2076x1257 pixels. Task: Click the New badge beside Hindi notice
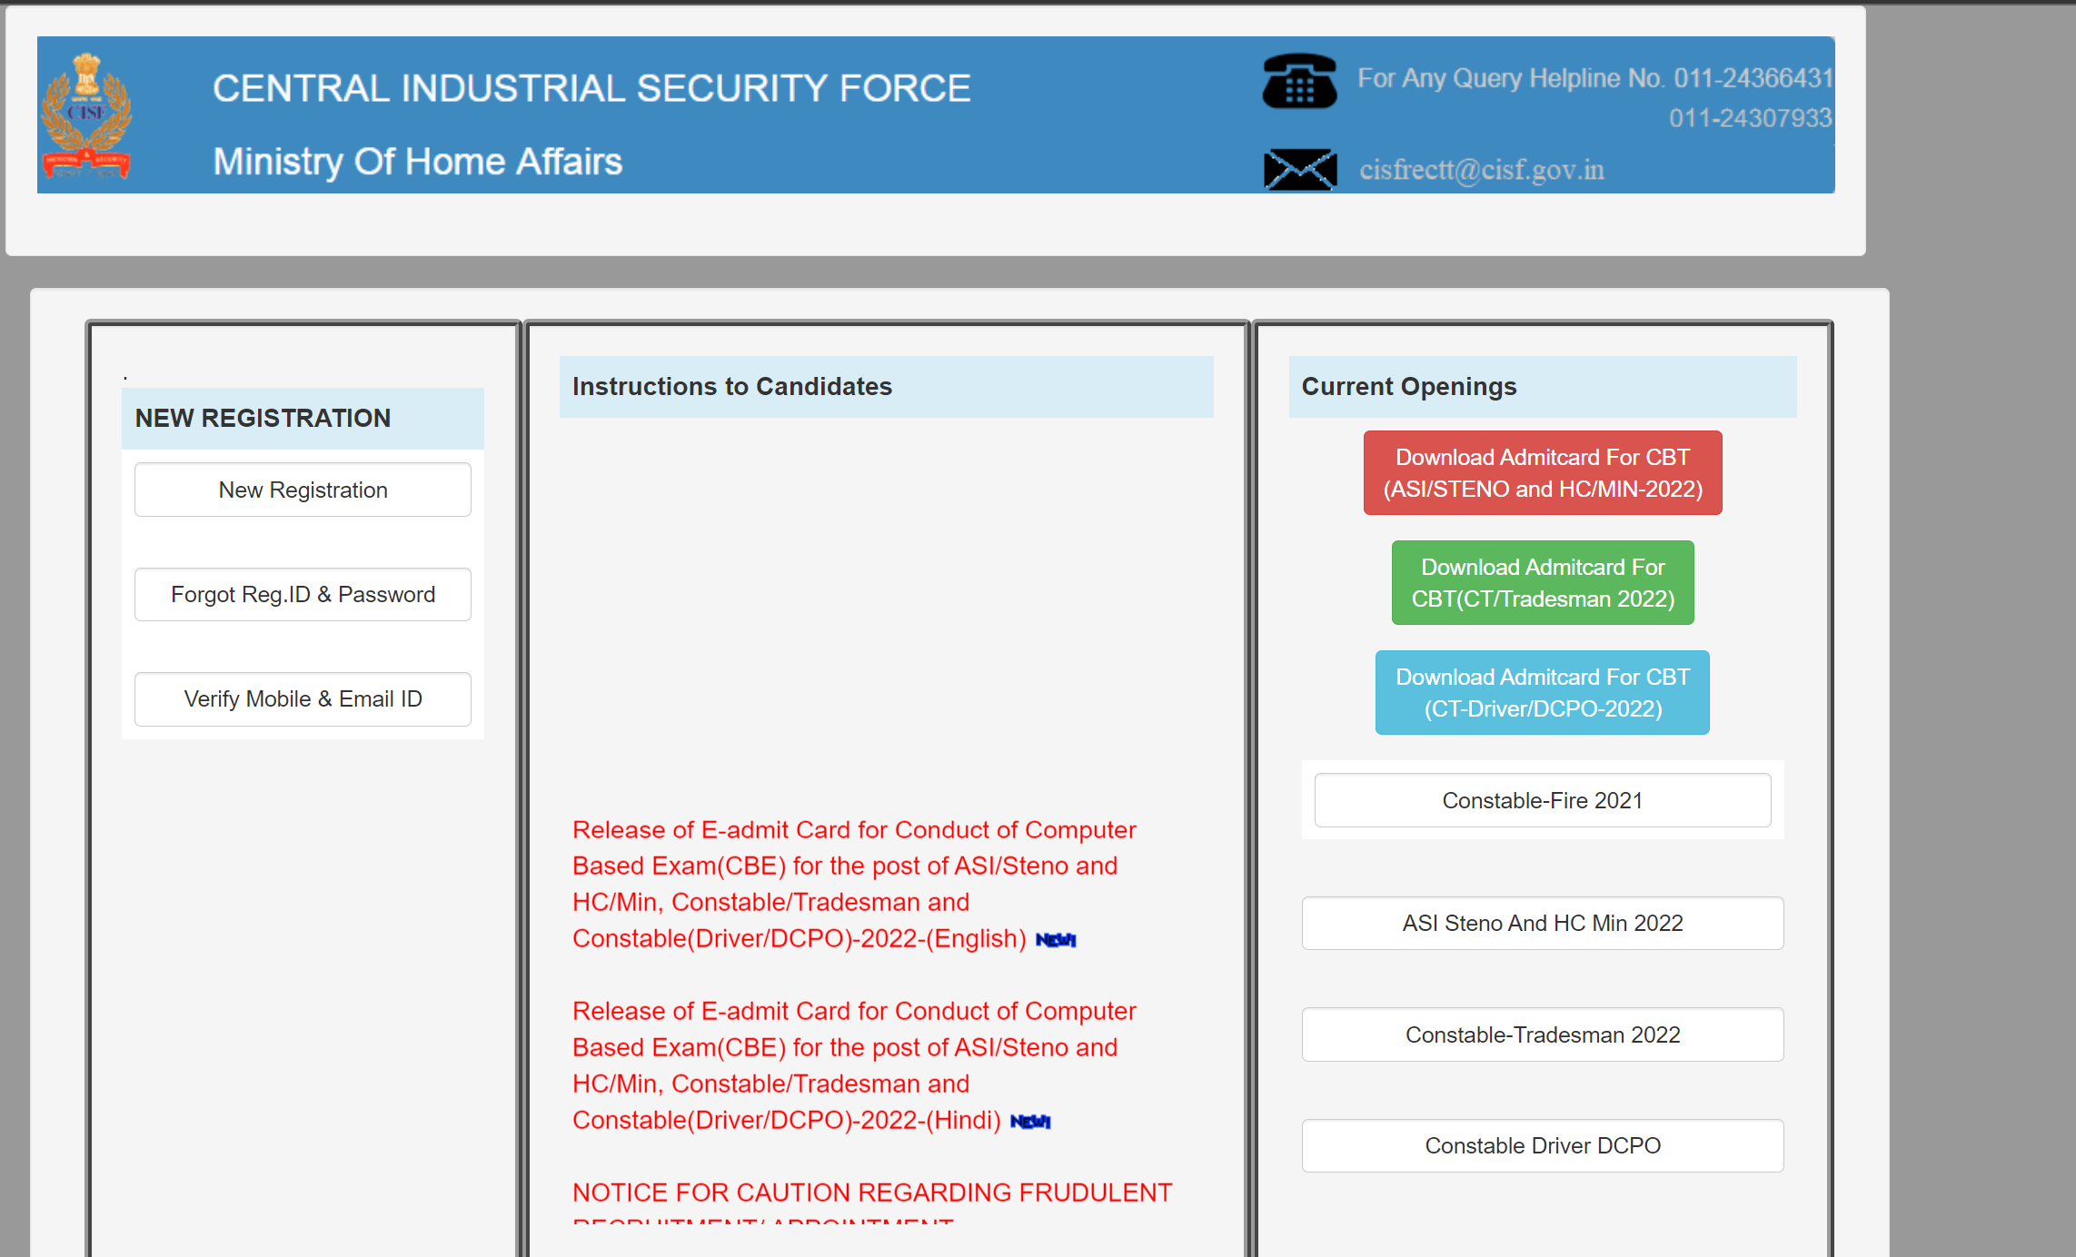pos(1030,1122)
